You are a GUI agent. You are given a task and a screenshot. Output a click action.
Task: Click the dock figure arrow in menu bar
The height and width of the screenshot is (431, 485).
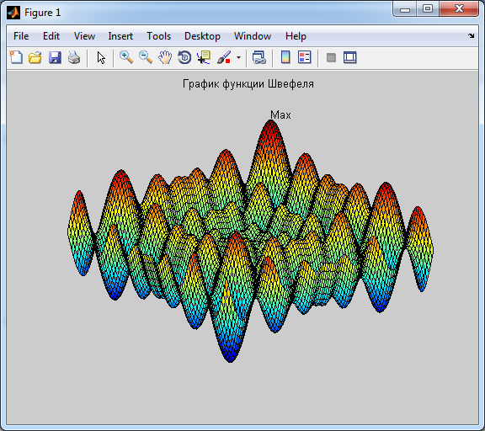pos(471,36)
